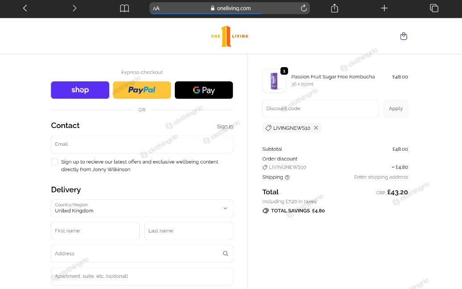This screenshot has width=462, height=289.
Task: Remove the LIVINGNEWS10 discount code with X
Action: pyautogui.click(x=316, y=128)
